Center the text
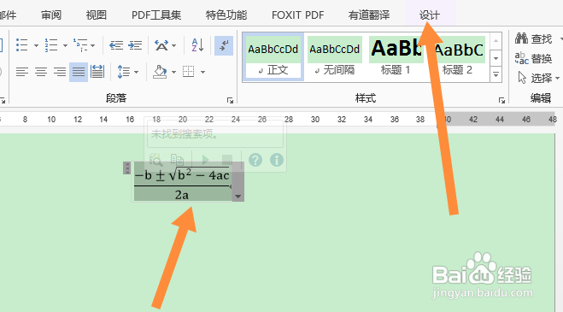 coord(41,72)
